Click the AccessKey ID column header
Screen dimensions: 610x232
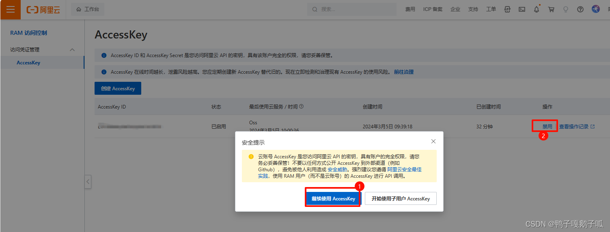pyautogui.click(x=112, y=107)
